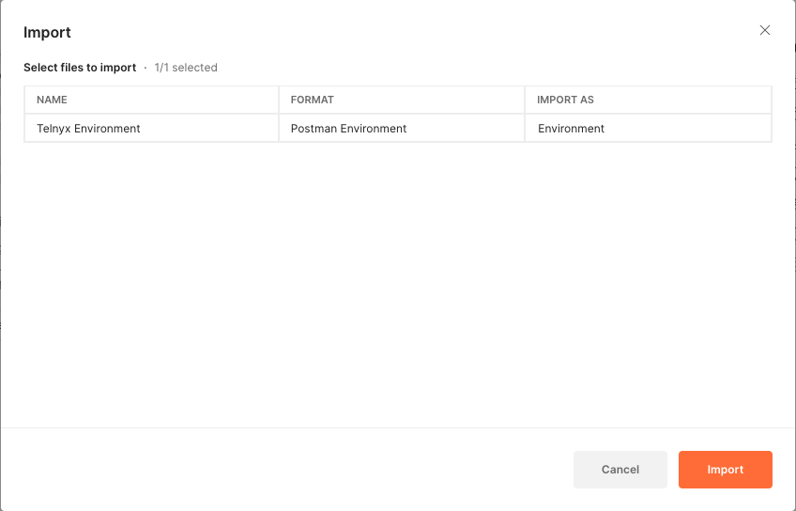The height and width of the screenshot is (511, 796).
Task: Click the '1/1 selected' status text
Action: tap(186, 68)
